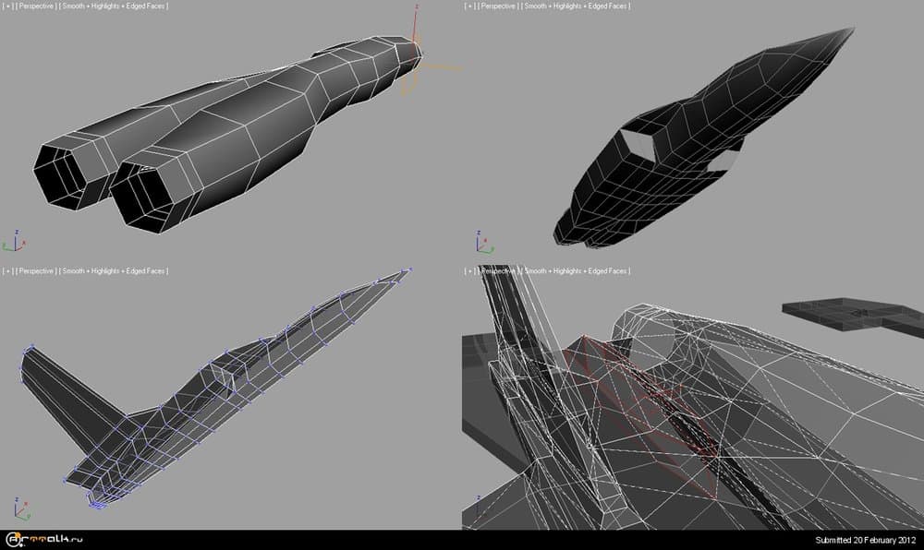Click the axis tripod in the blue-vertex model viewport

pos(18,508)
